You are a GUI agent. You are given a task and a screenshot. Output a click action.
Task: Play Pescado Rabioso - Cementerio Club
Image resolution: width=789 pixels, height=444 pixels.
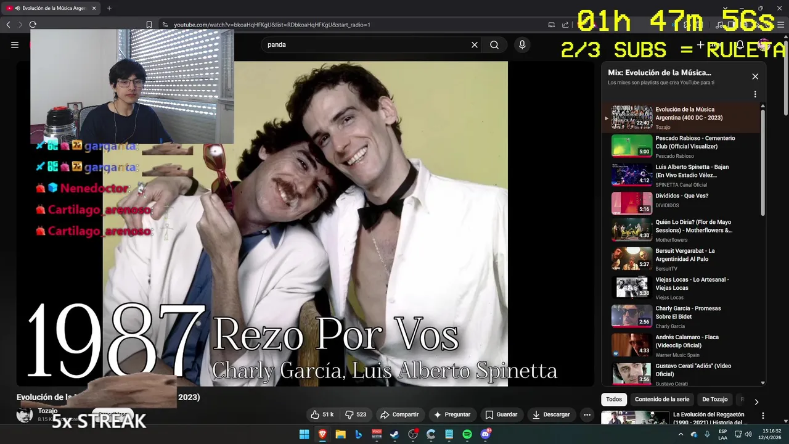coord(681,147)
